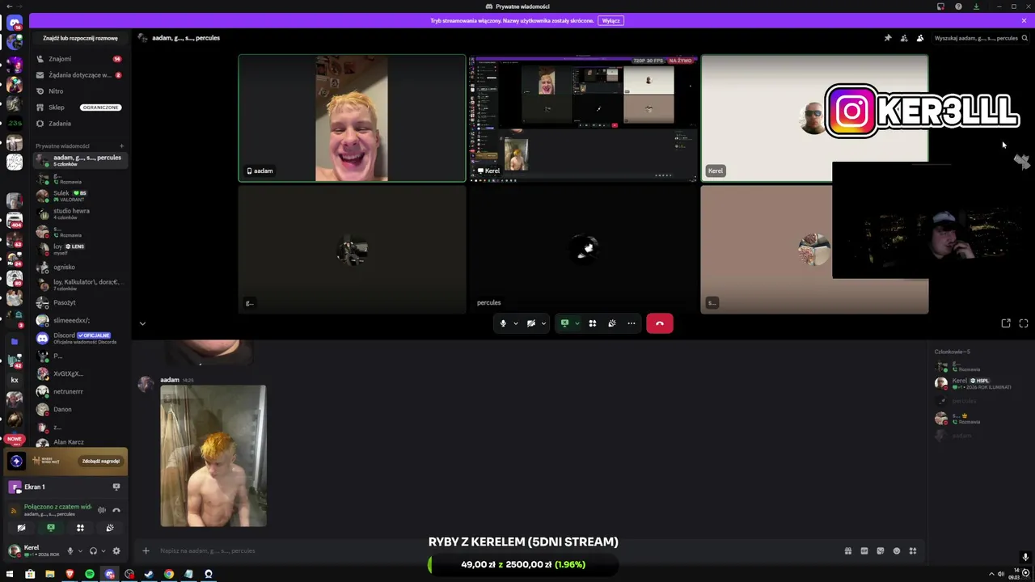1035x582 pixels.
Task: Expand output device arrow in user panel
Action: [103, 551]
